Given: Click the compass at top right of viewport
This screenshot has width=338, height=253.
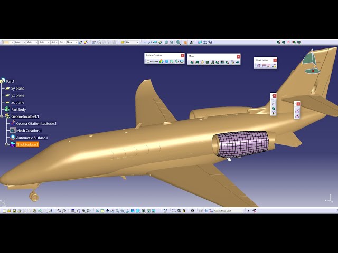Looking at the screenshot, I should click(x=311, y=62).
